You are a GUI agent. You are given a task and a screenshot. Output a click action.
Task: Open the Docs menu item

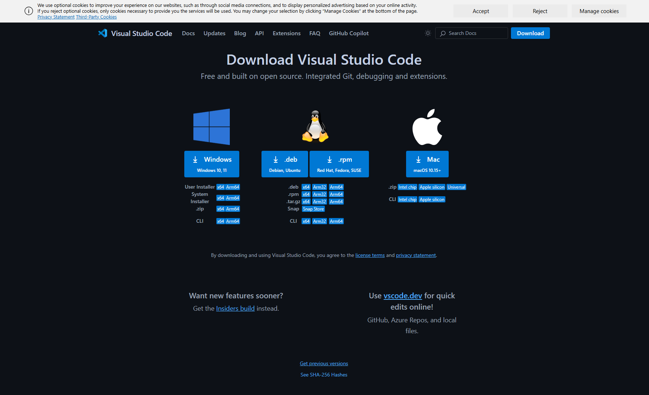coord(188,33)
